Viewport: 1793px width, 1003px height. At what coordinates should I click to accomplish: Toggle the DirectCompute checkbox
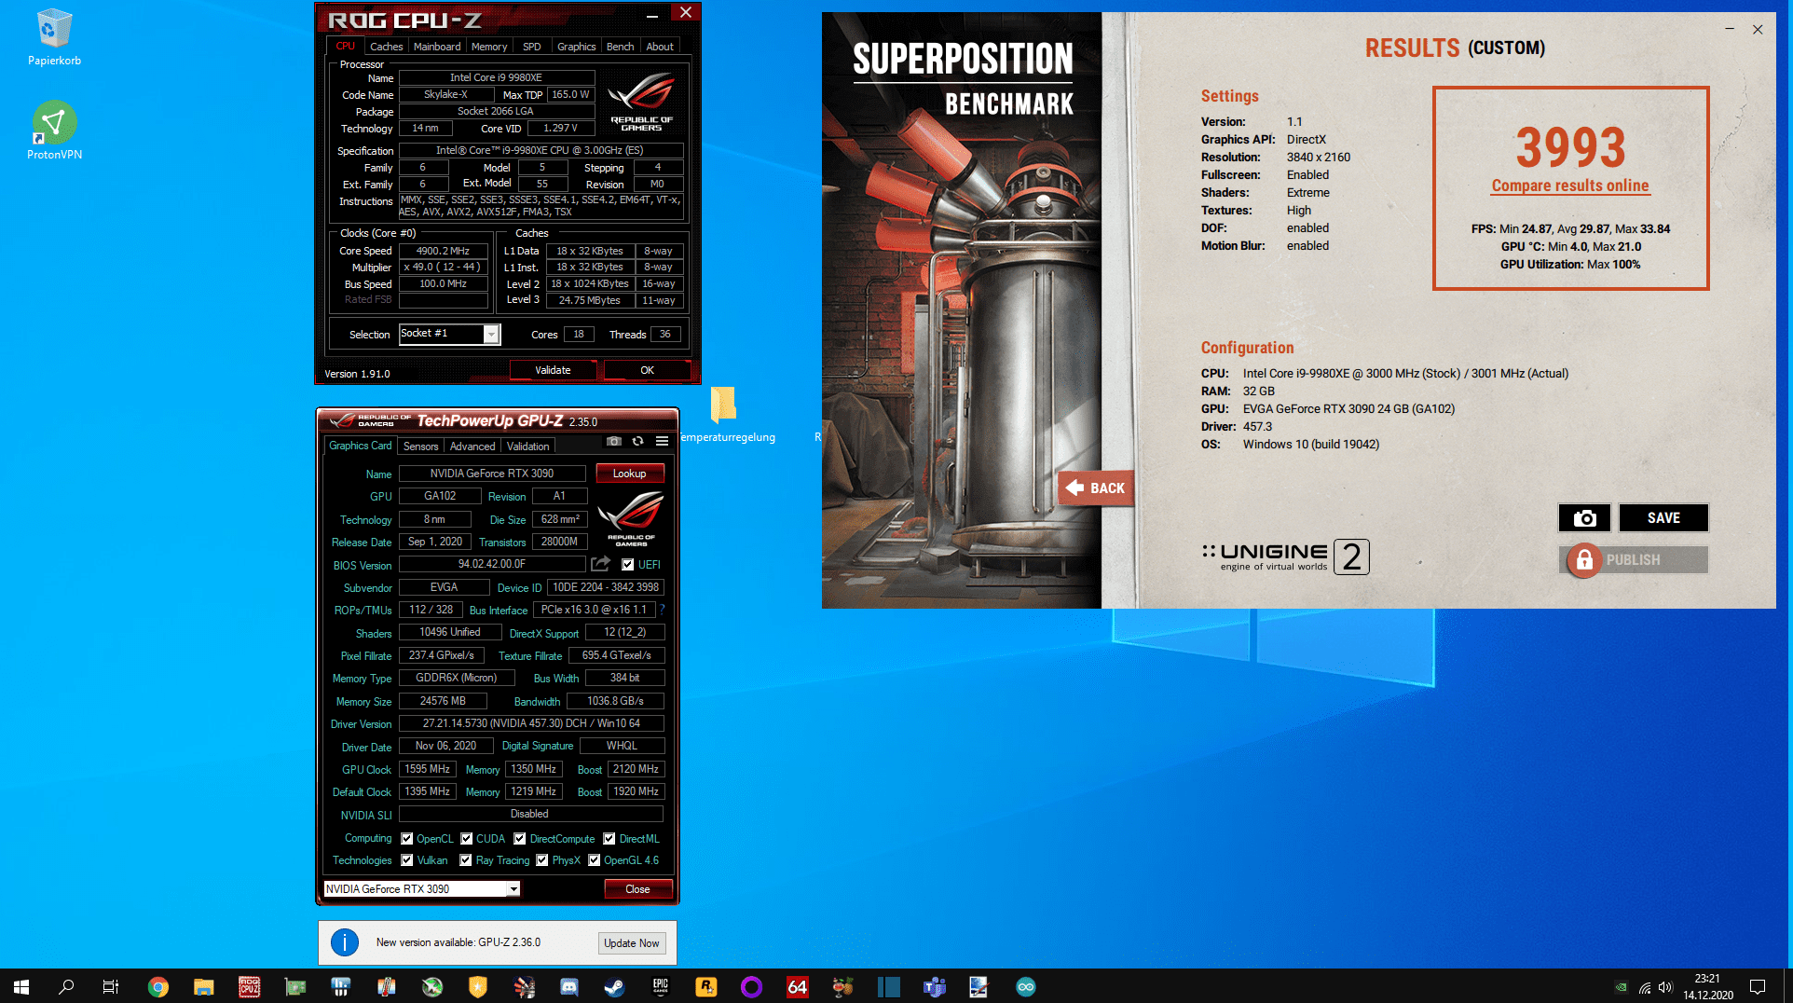tap(520, 839)
